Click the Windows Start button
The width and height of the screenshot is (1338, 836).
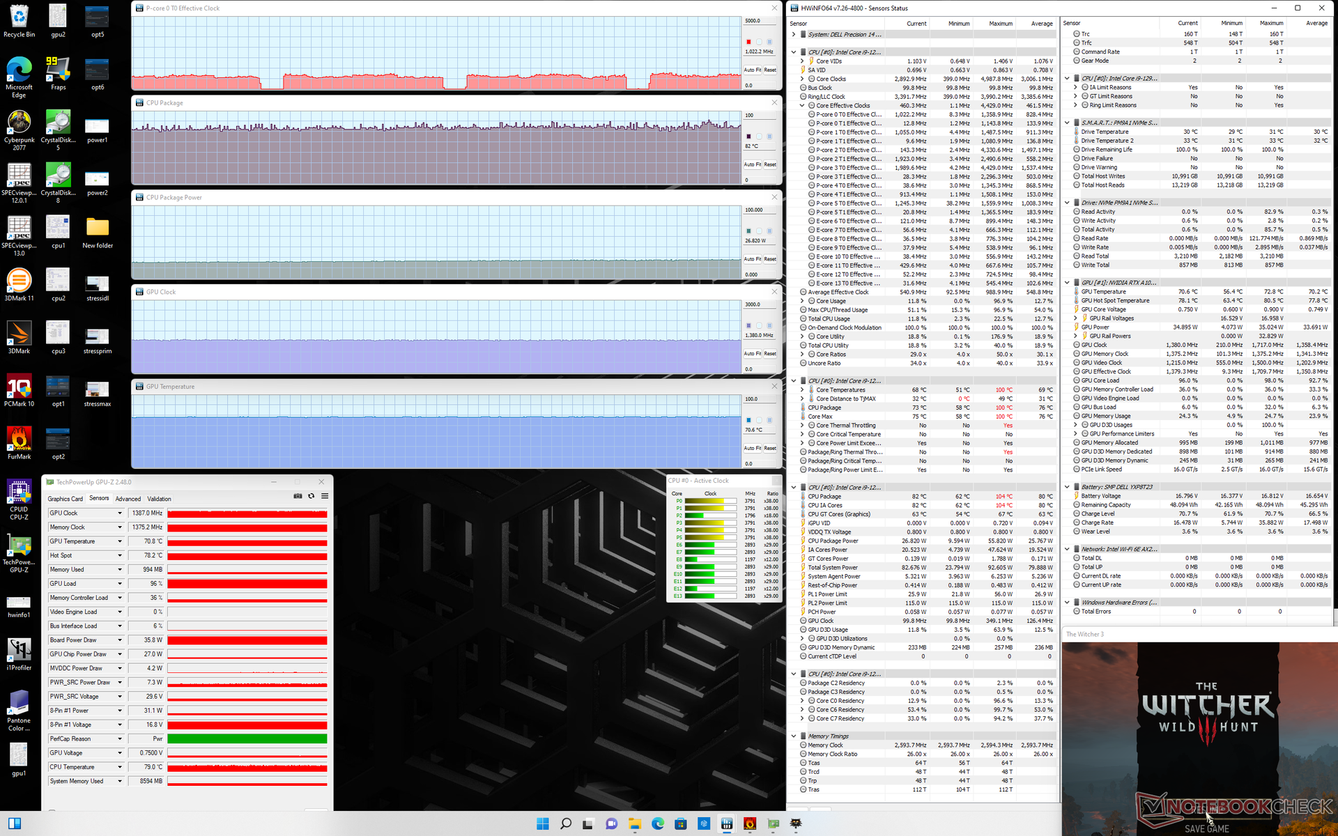[543, 823]
